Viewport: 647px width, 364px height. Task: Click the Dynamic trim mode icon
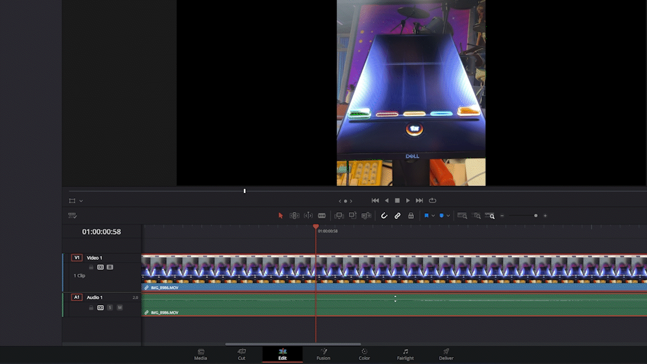pos(308,215)
